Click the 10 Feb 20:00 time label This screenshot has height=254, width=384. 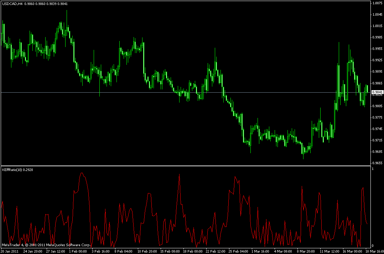[x=147, y=251]
